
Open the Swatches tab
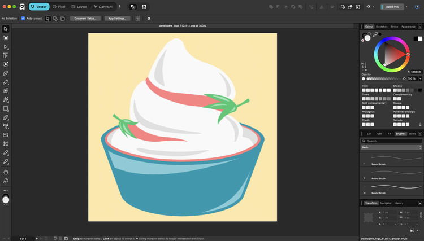click(x=382, y=27)
